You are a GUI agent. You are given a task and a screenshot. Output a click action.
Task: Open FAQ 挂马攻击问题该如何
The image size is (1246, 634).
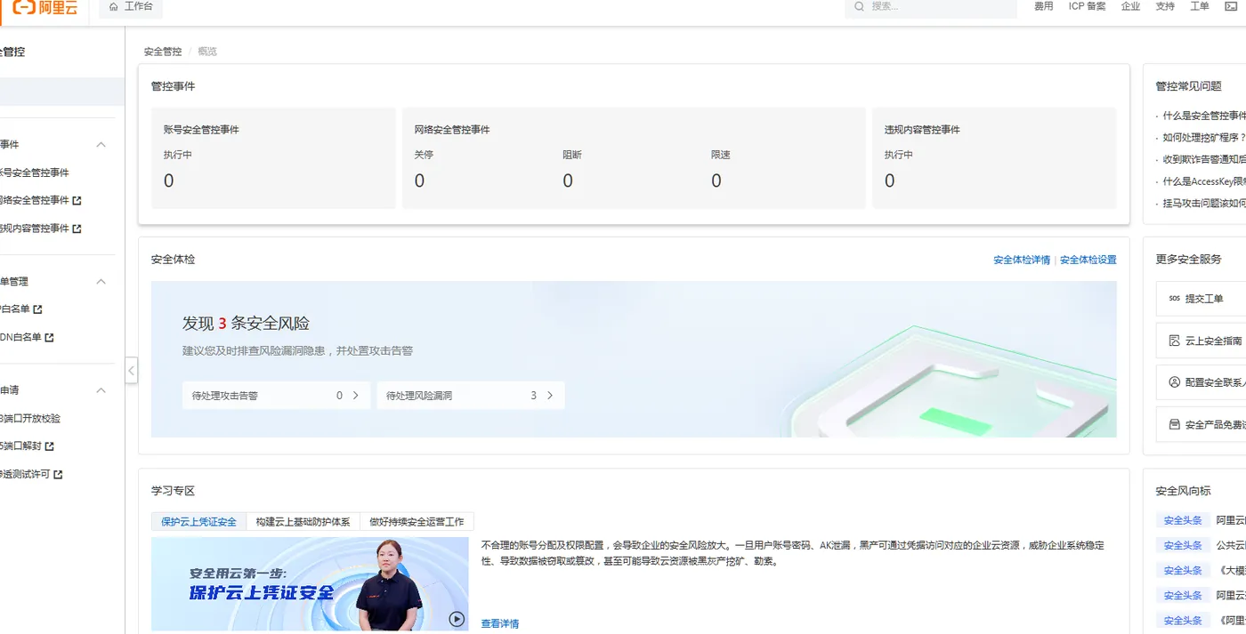pyautogui.click(x=1204, y=204)
